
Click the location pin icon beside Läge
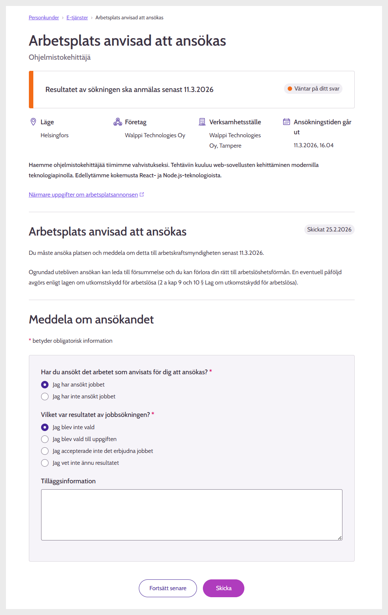tap(33, 122)
